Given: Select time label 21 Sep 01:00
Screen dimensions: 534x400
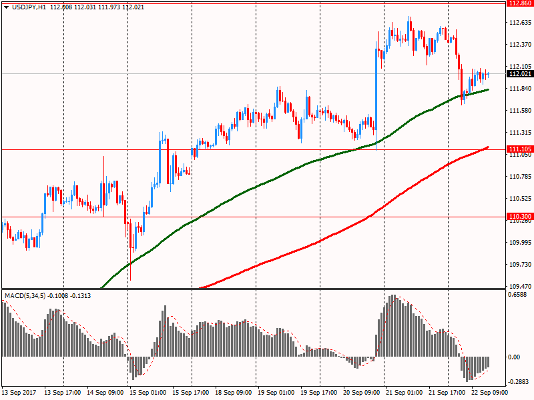Looking at the screenshot, I should 405,393.
